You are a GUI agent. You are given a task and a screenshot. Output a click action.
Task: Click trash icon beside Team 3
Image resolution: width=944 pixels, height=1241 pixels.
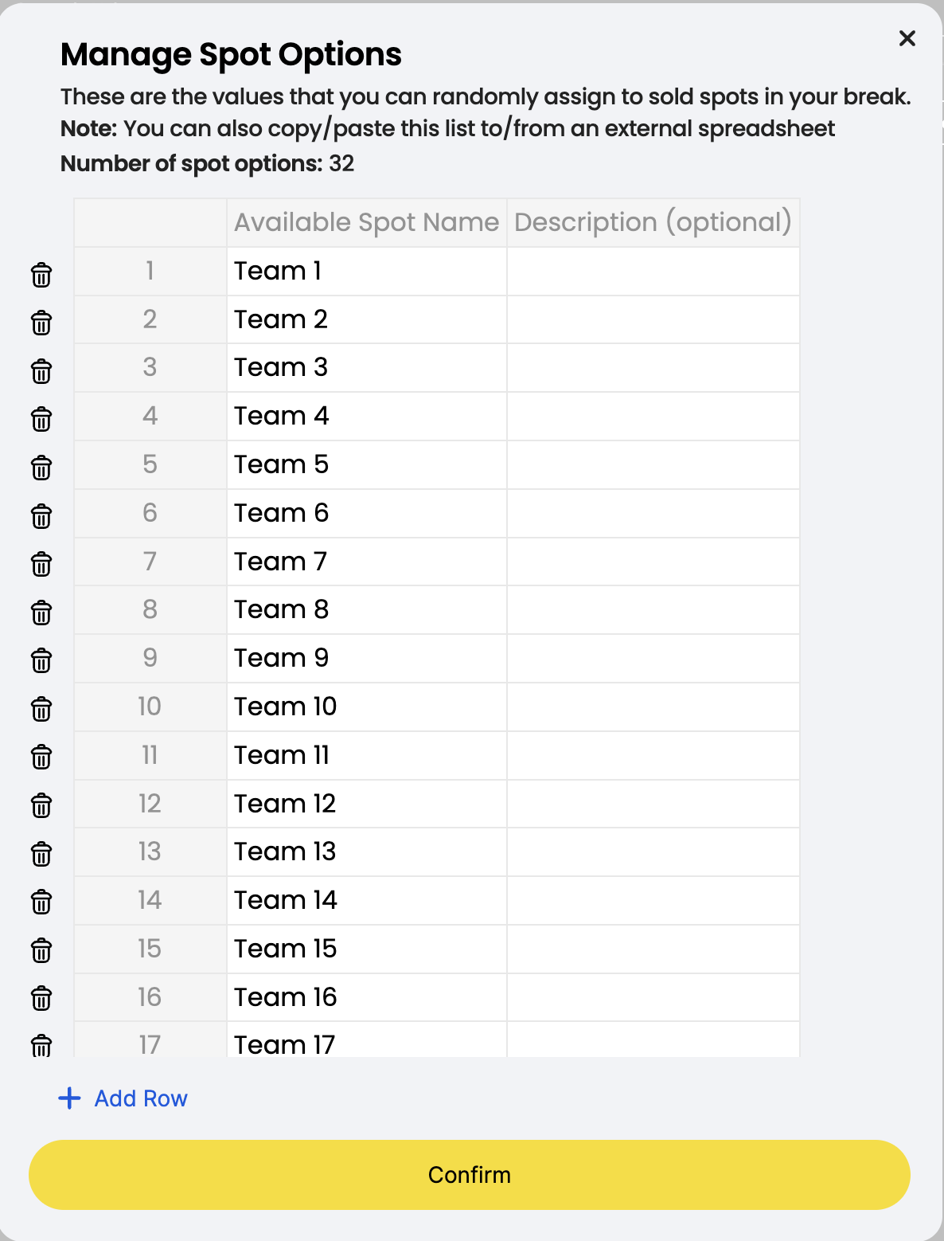coord(41,371)
